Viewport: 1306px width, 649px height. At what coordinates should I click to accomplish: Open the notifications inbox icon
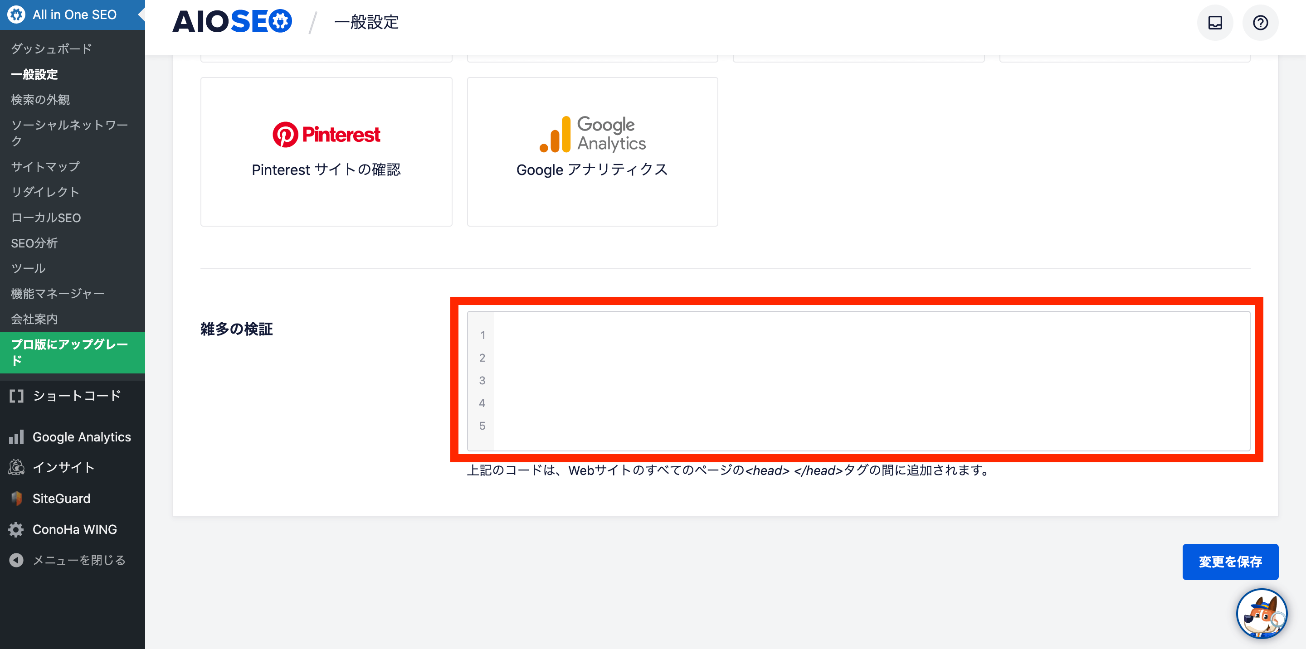pyautogui.click(x=1215, y=23)
